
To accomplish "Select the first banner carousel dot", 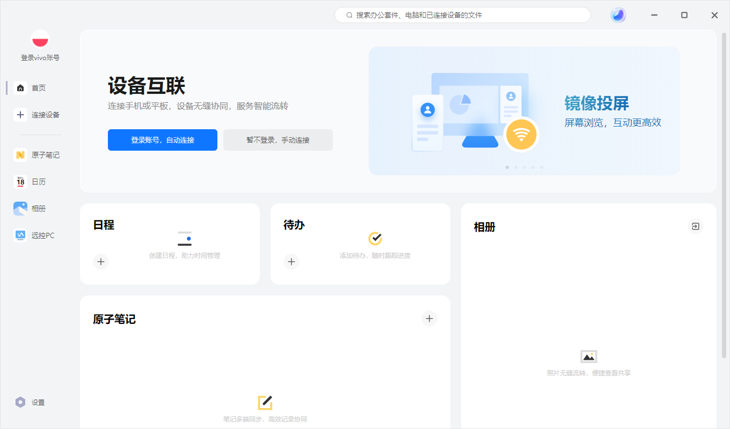I will 507,167.
